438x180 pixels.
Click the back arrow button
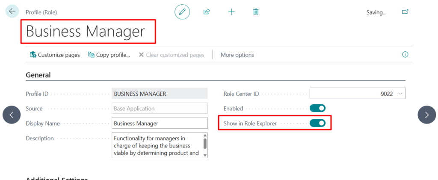pos(12,11)
